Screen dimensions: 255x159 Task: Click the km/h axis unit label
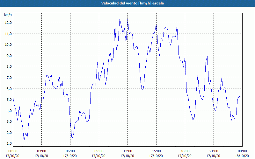[8, 15]
